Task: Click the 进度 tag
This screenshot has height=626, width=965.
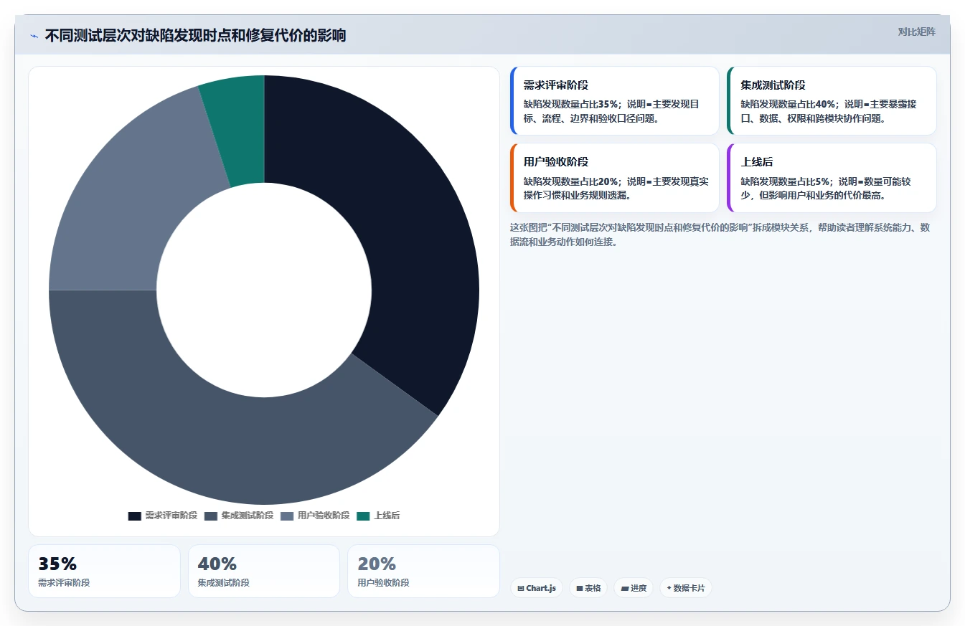Action: [x=634, y=588]
